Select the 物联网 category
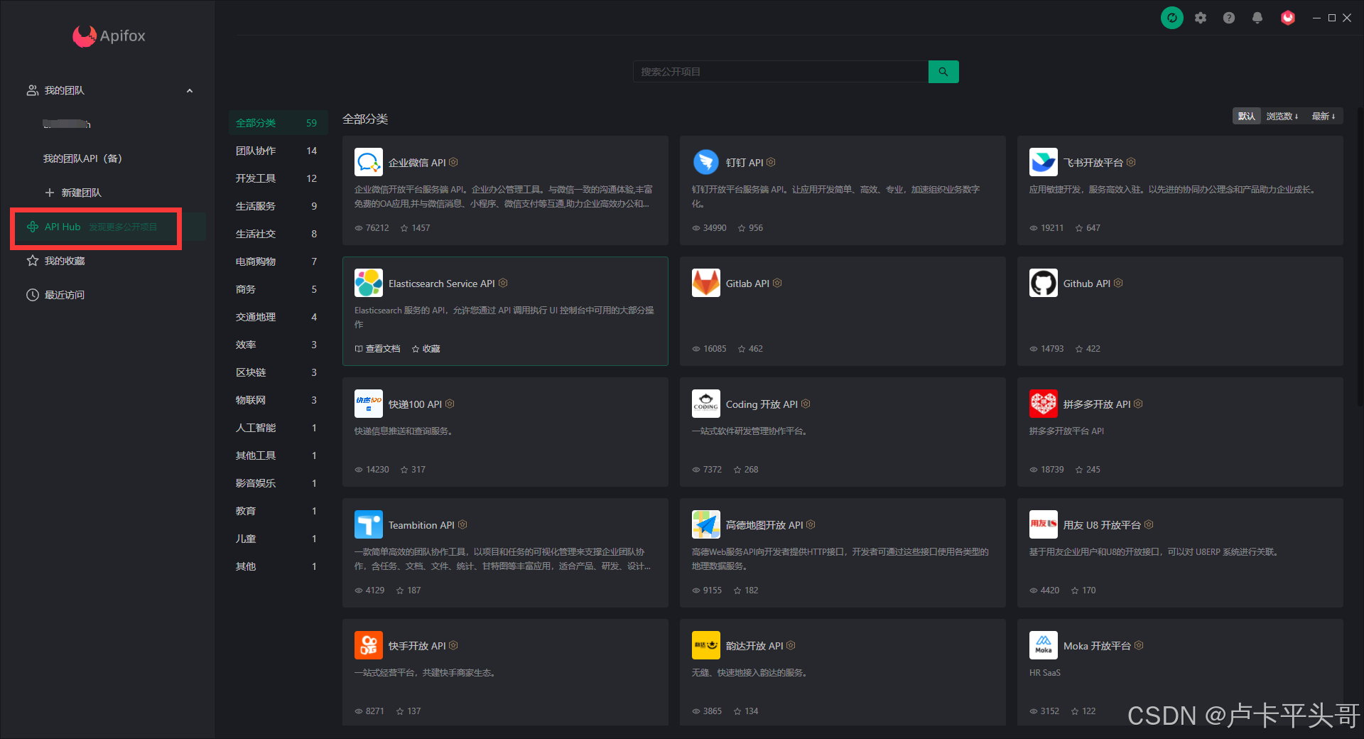 (x=278, y=400)
